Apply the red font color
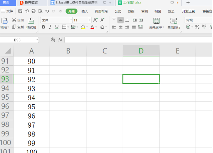The width and height of the screenshot is (213, 153). [x=92, y=27]
